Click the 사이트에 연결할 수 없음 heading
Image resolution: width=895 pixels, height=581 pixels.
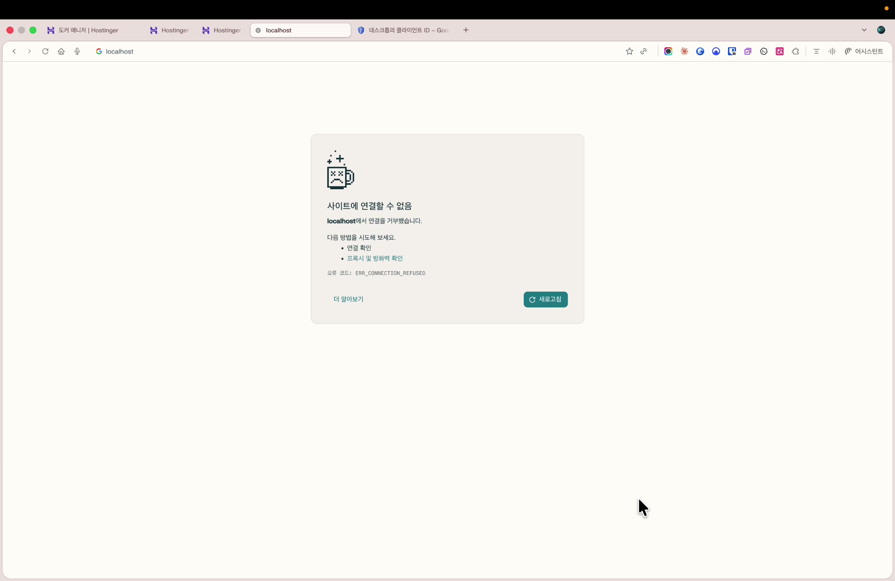click(369, 206)
